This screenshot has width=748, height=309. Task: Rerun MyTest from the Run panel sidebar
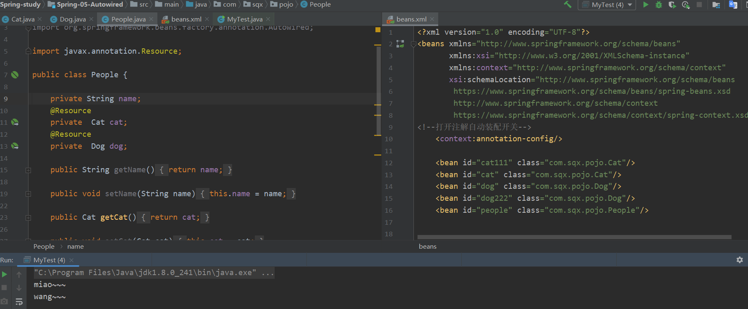tap(4, 274)
